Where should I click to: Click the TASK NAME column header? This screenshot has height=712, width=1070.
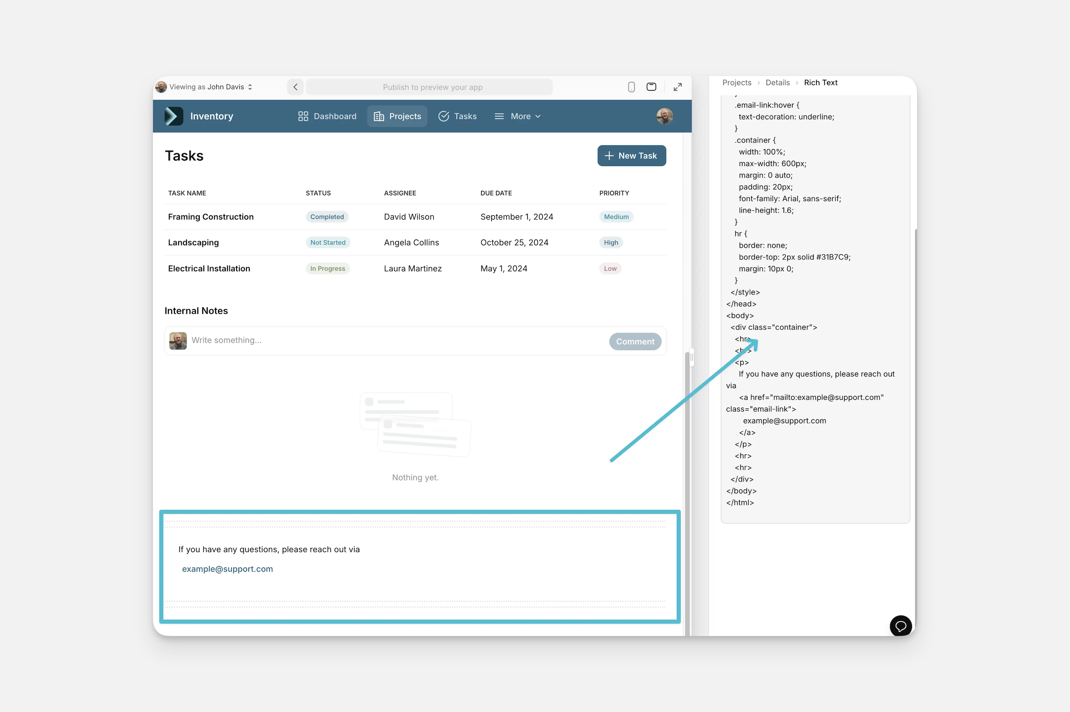187,193
